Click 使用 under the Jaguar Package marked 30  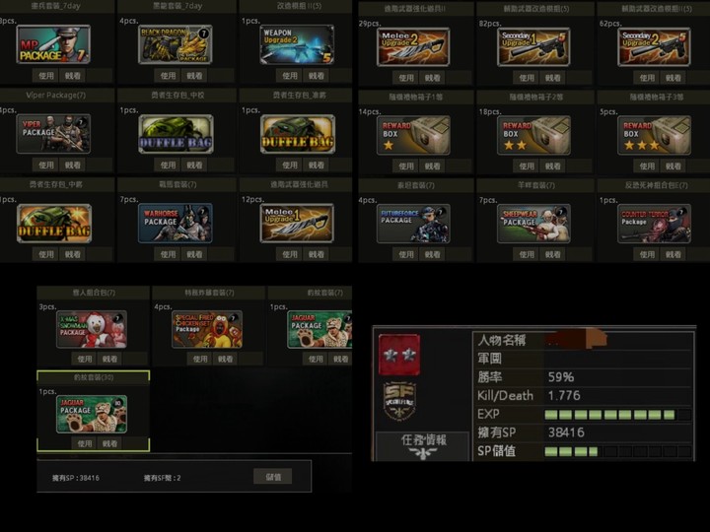(85, 443)
